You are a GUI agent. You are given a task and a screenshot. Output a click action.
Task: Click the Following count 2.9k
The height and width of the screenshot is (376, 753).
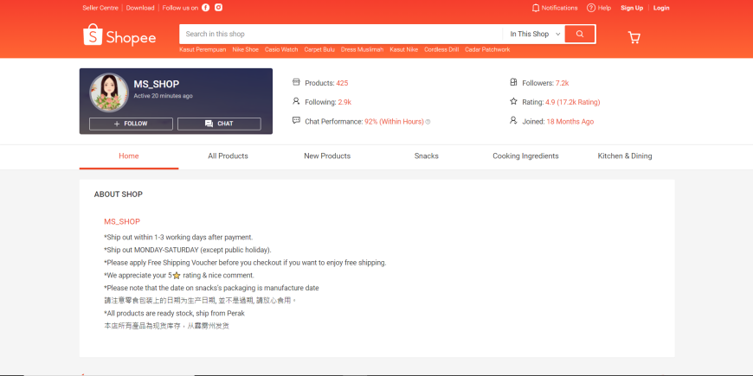click(x=344, y=102)
